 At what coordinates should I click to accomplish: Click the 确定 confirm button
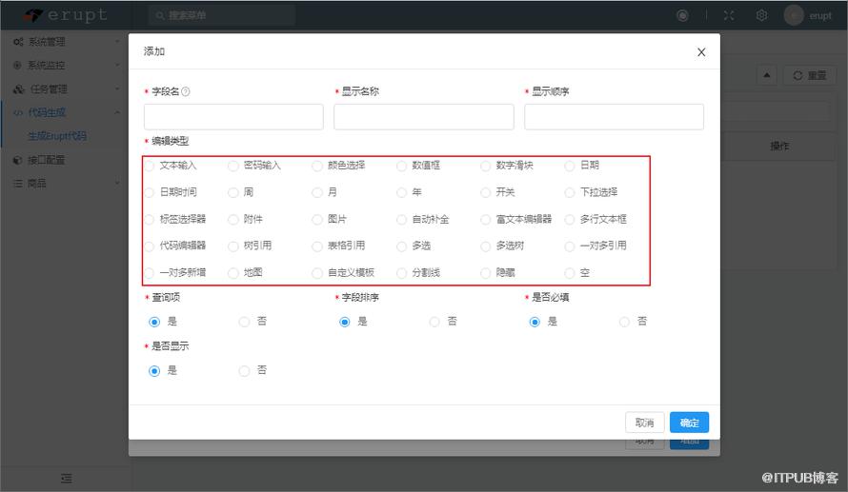pos(689,423)
